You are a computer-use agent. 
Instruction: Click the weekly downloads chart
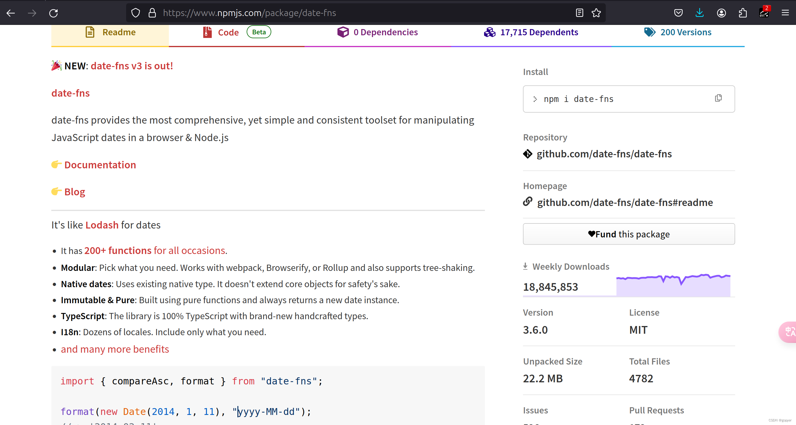673,285
